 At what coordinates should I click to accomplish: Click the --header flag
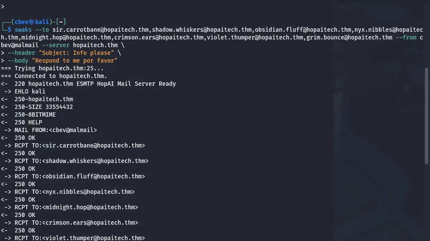pos(21,53)
